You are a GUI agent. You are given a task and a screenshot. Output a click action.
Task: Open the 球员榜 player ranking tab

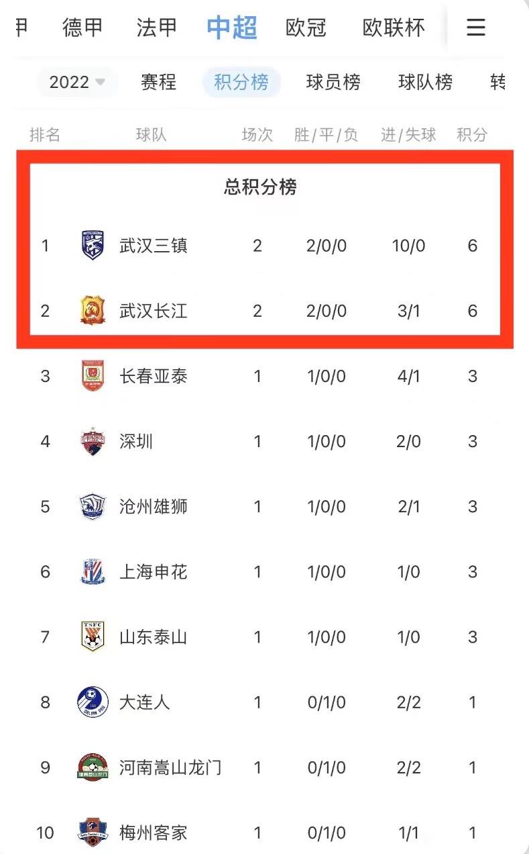[x=333, y=82]
